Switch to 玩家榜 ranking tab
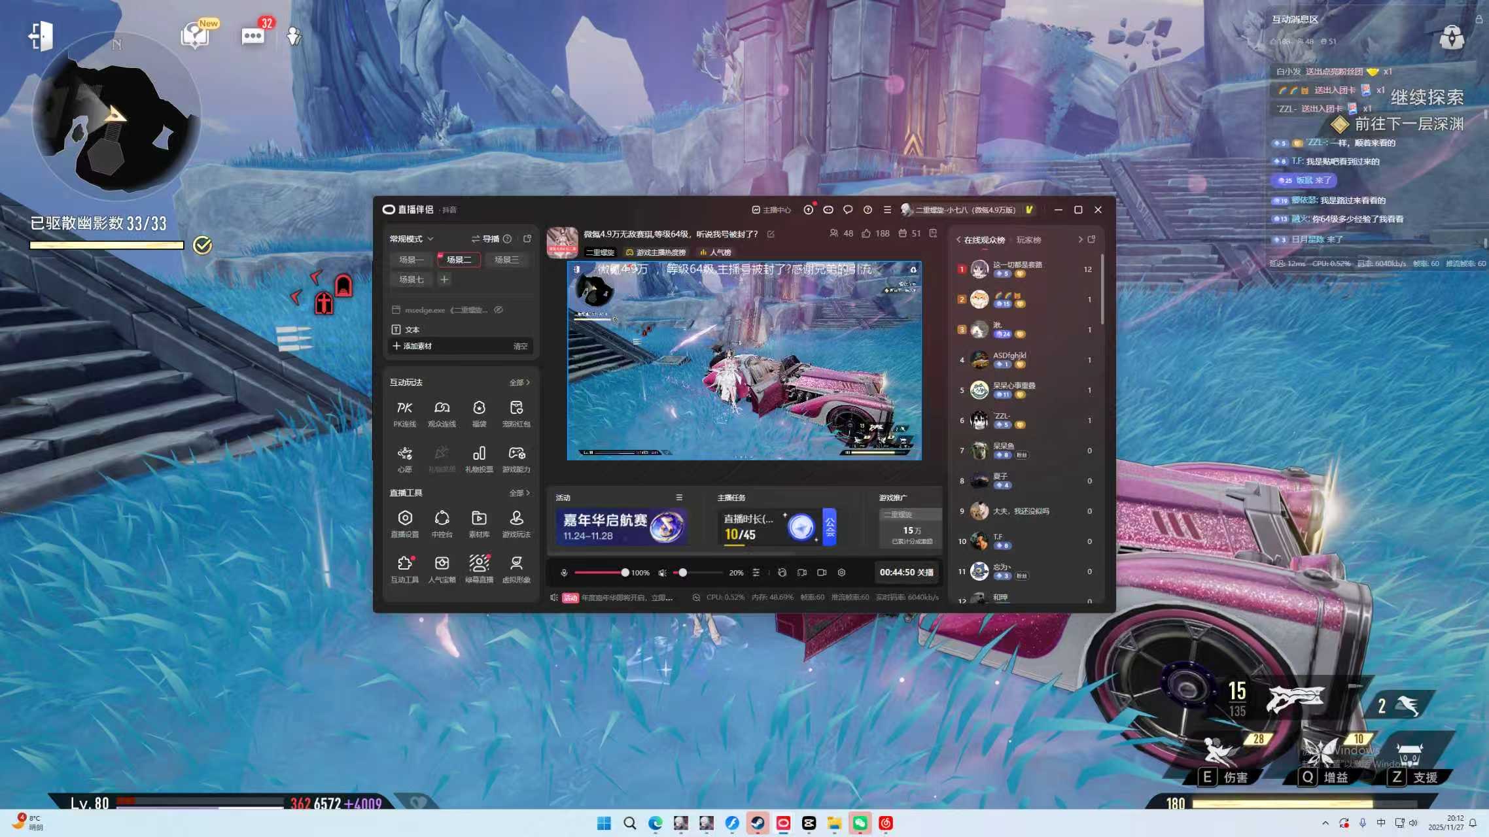Image resolution: width=1489 pixels, height=837 pixels. coord(1028,240)
